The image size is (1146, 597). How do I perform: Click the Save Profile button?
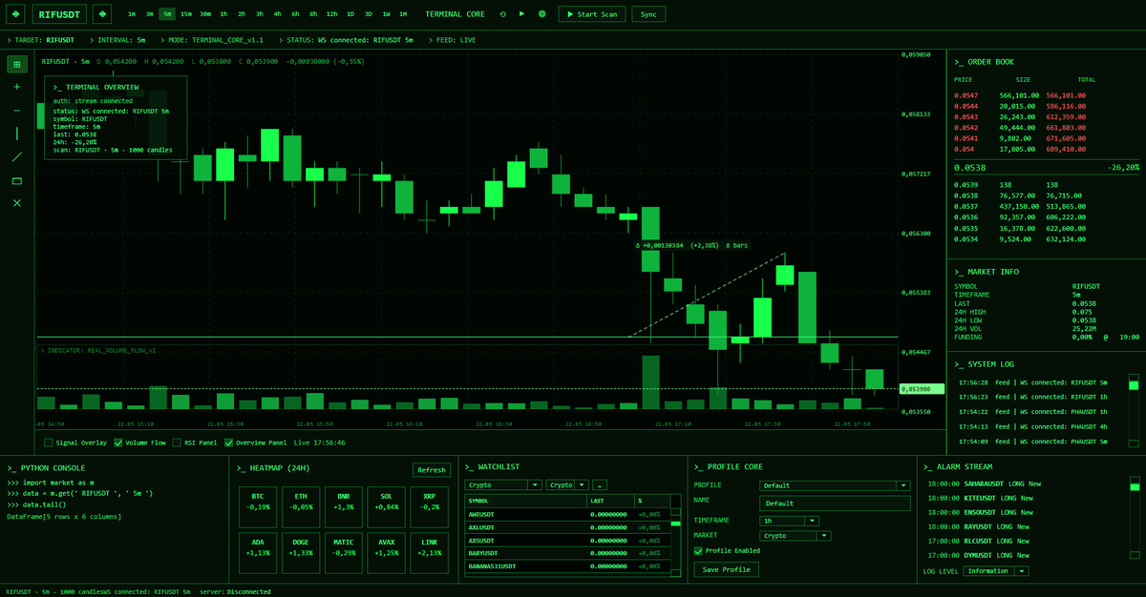tap(726, 569)
